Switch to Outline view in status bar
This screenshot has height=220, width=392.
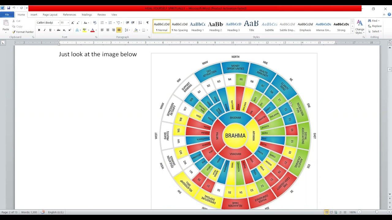340,212
